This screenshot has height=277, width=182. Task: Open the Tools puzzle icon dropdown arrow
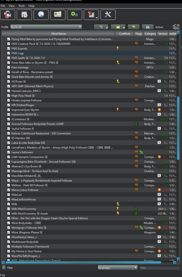point(97,18)
